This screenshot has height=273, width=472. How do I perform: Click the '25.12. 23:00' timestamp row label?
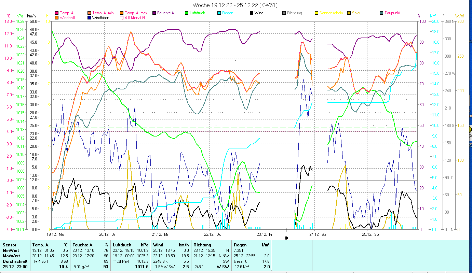[15, 267]
